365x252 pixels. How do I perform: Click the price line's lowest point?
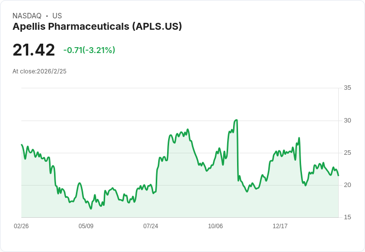tap(91, 209)
